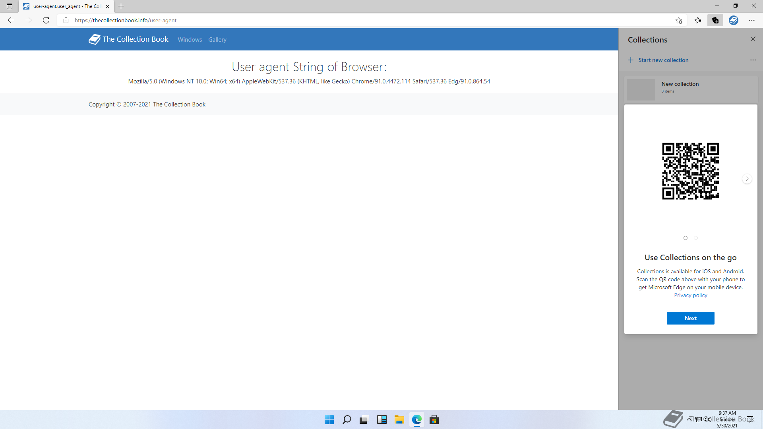Image resolution: width=763 pixels, height=429 pixels.
Task: Open the Gallery nav menu item
Action: click(217, 40)
